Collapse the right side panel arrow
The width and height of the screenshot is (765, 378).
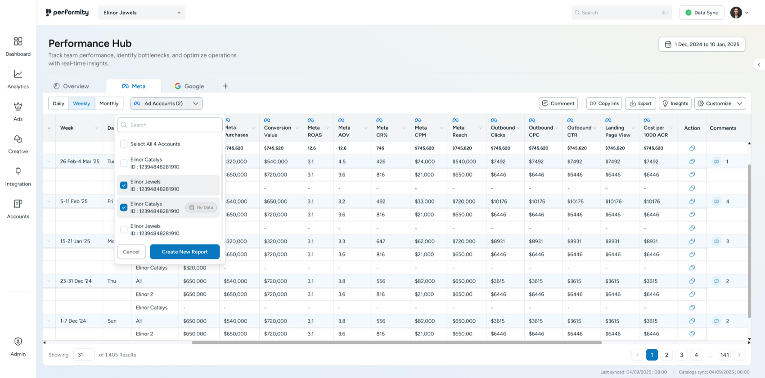[x=759, y=65]
